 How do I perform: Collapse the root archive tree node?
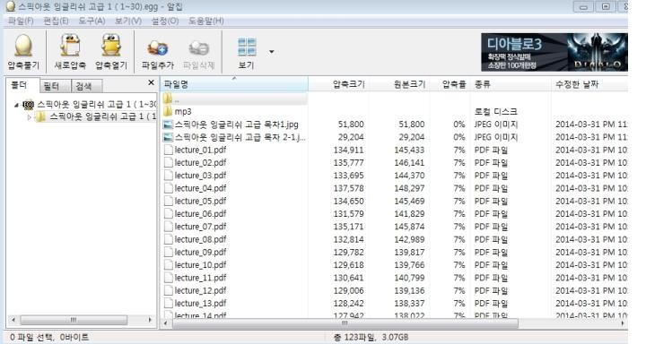16,105
